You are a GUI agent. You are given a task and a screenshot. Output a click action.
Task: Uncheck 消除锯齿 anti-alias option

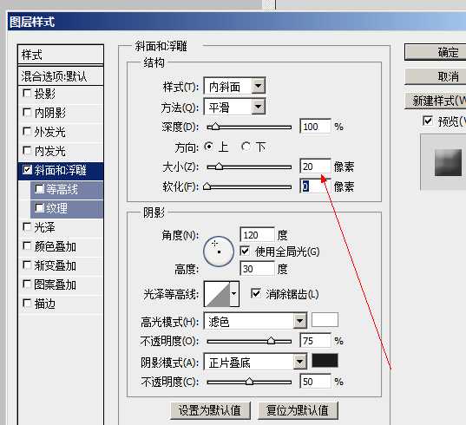(256, 294)
